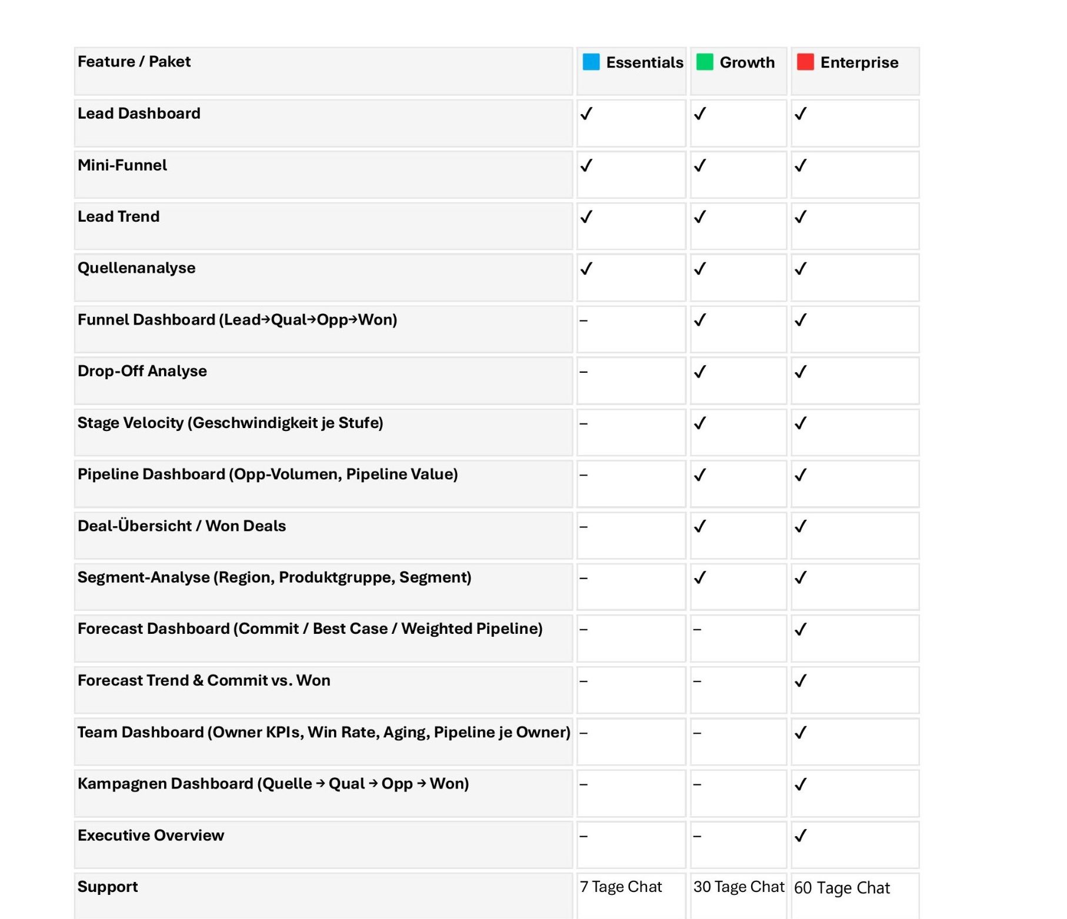Click the Growth dash for Team Dashboard

click(x=697, y=733)
